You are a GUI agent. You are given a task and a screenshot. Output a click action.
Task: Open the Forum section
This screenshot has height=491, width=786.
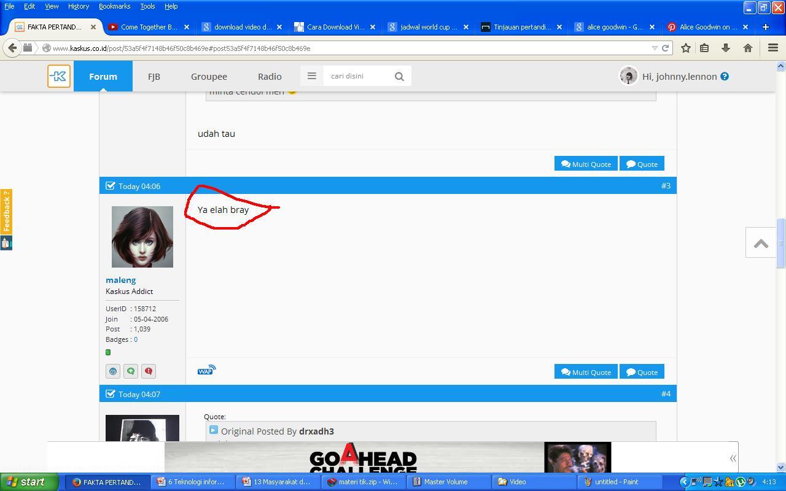[103, 76]
